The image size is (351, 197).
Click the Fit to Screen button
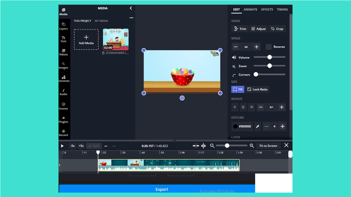[268, 146]
